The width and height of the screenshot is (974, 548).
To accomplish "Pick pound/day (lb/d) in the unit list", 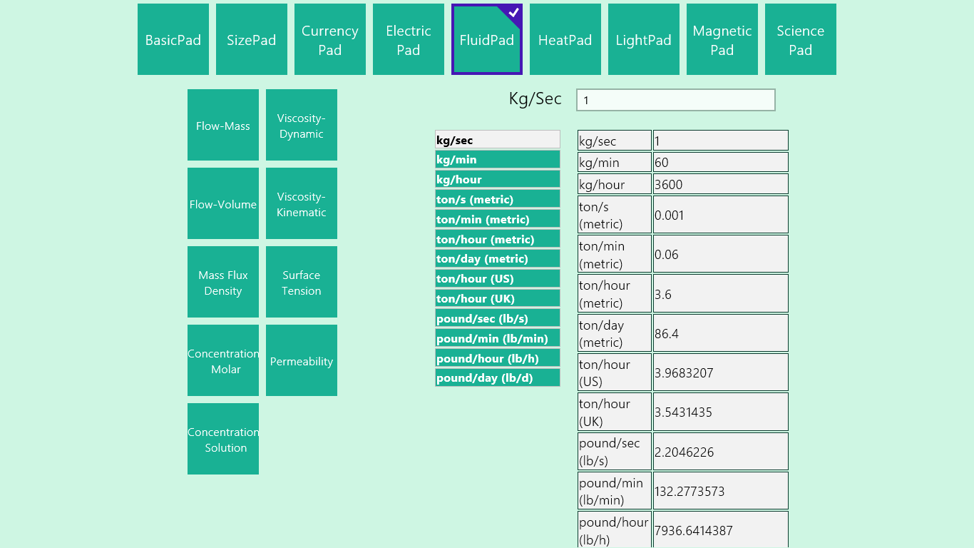I will pos(498,378).
